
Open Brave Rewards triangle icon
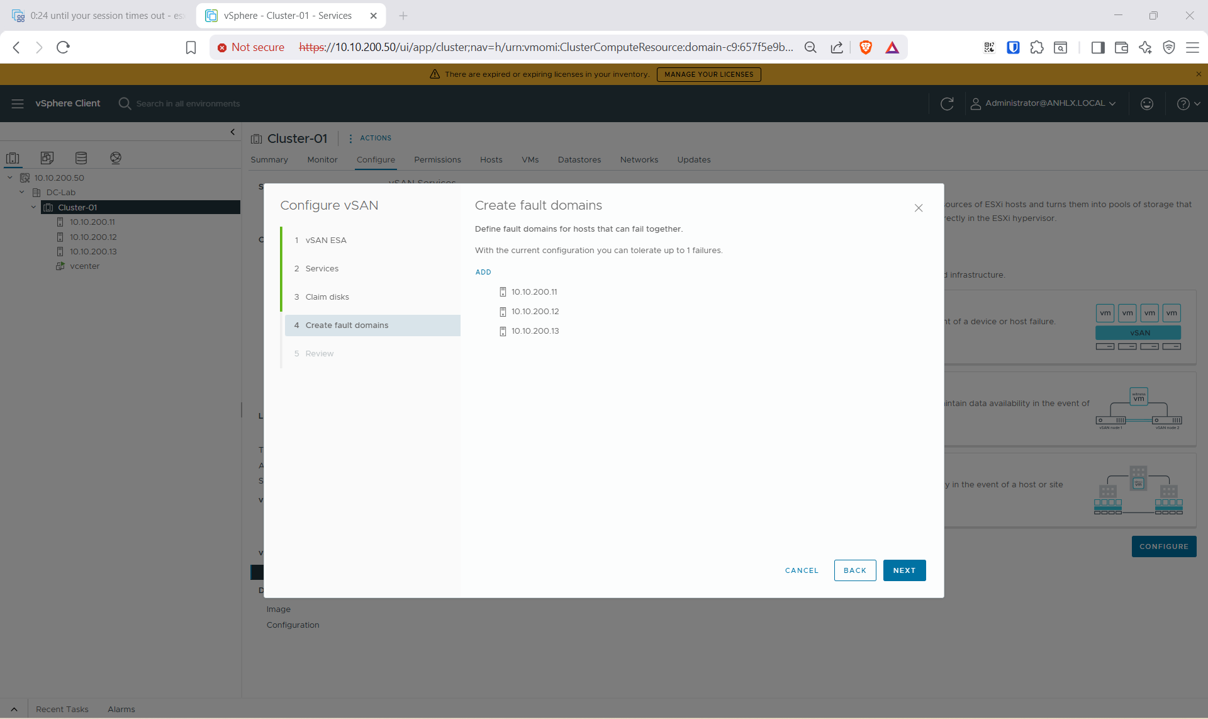pyautogui.click(x=892, y=47)
